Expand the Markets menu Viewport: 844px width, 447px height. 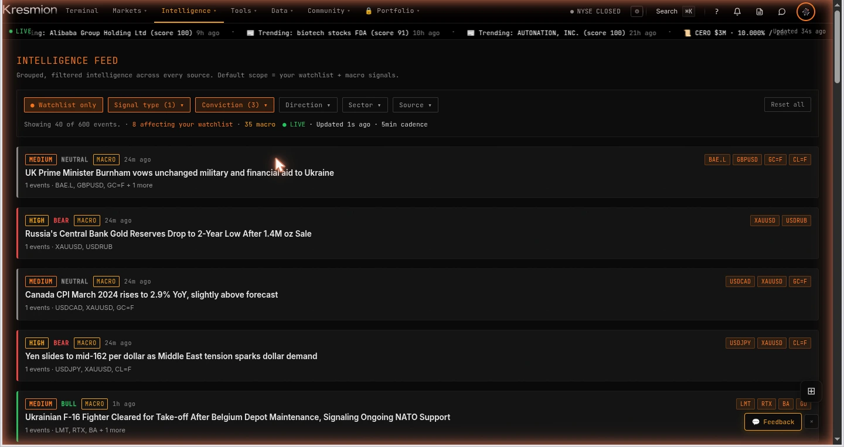coord(130,11)
